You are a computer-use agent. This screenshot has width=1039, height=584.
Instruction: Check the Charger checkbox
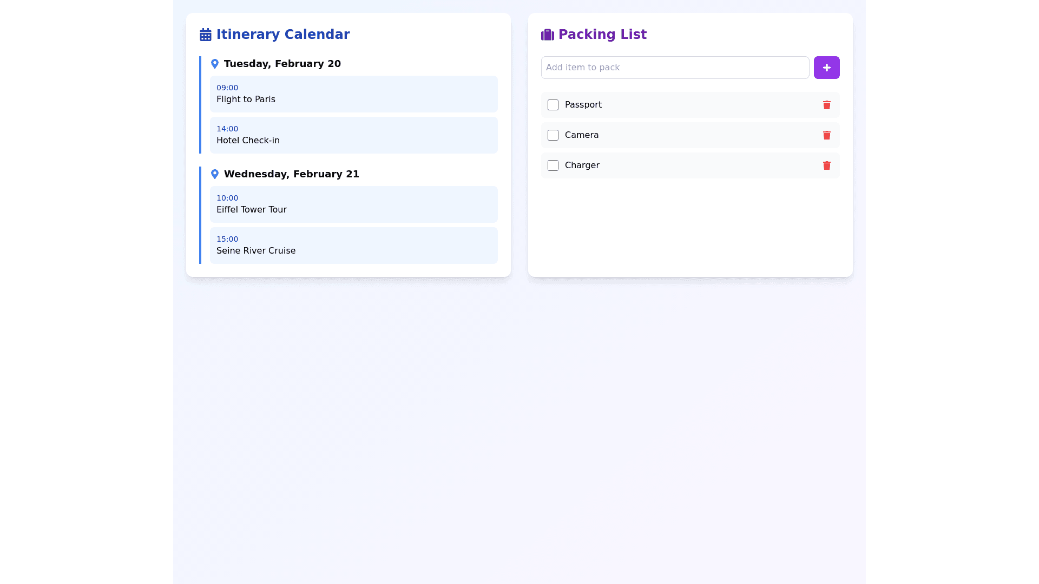[x=553, y=165]
